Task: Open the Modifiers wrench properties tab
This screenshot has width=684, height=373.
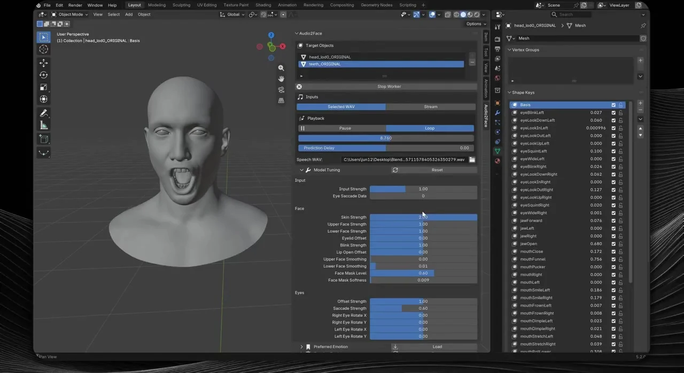Action: pyautogui.click(x=498, y=113)
